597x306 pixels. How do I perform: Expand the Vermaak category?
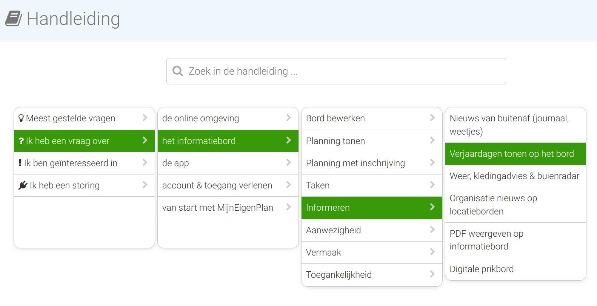(372, 252)
